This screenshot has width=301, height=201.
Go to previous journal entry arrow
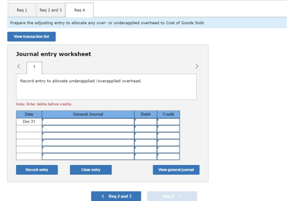tap(19, 67)
